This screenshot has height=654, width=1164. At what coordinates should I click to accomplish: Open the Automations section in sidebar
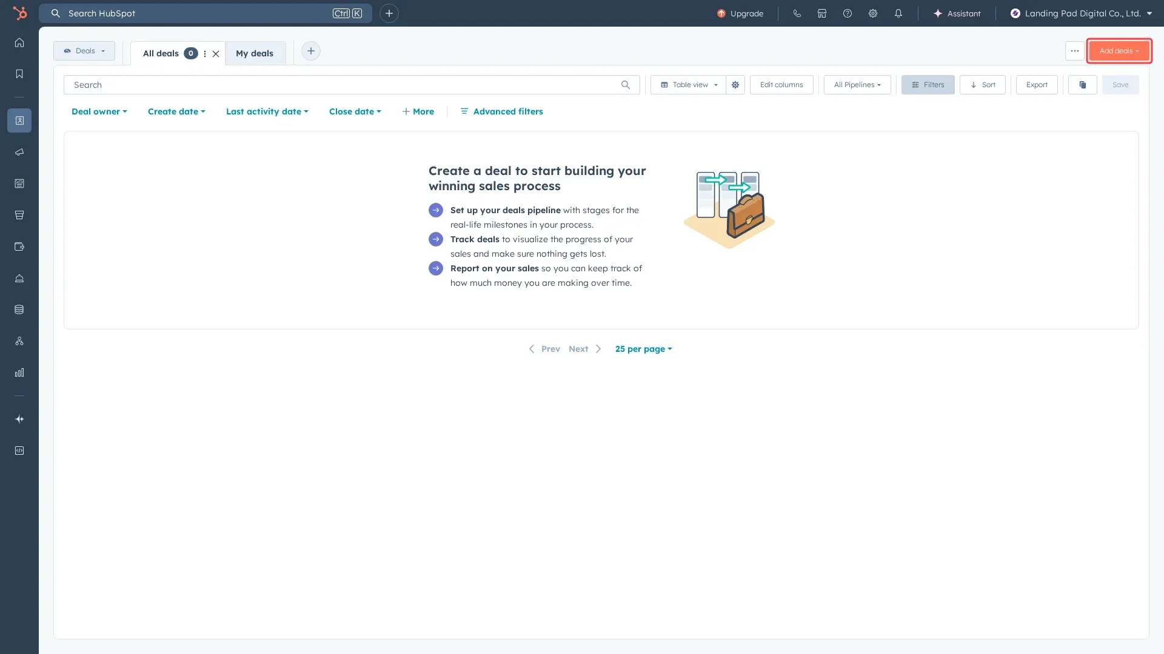click(x=19, y=341)
